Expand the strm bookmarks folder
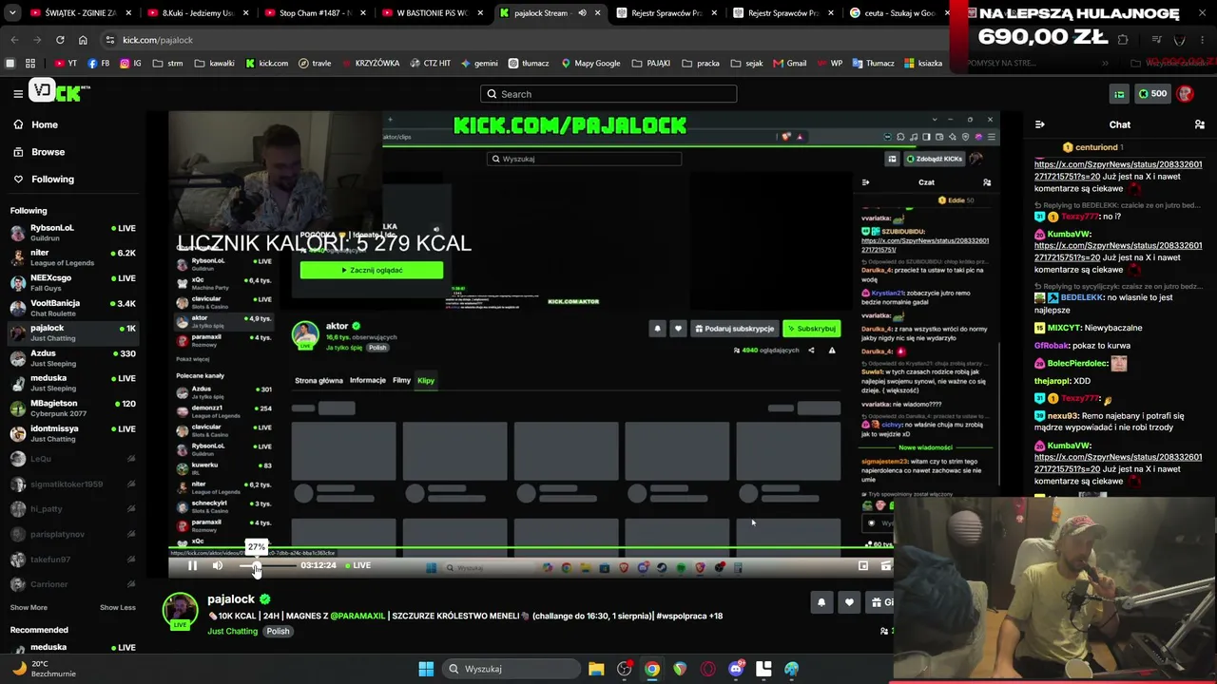Viewport: 1217px width, 684px height. [167, 64]
